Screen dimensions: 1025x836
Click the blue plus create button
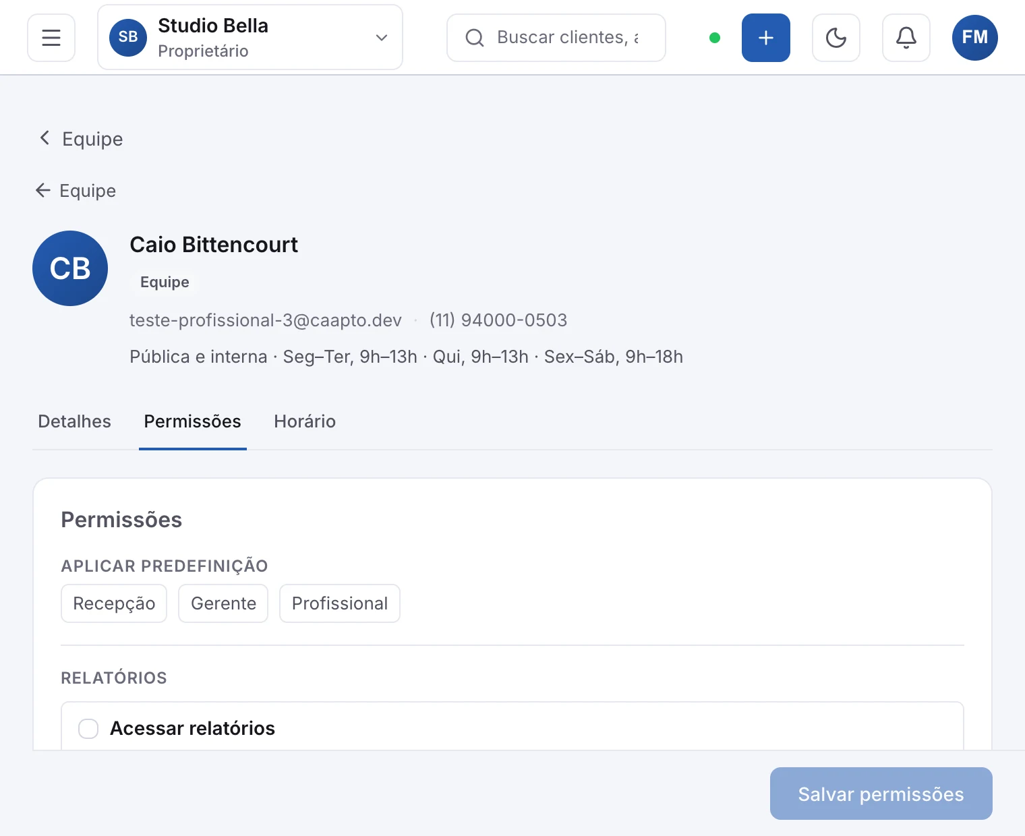(x=766, y=38)
